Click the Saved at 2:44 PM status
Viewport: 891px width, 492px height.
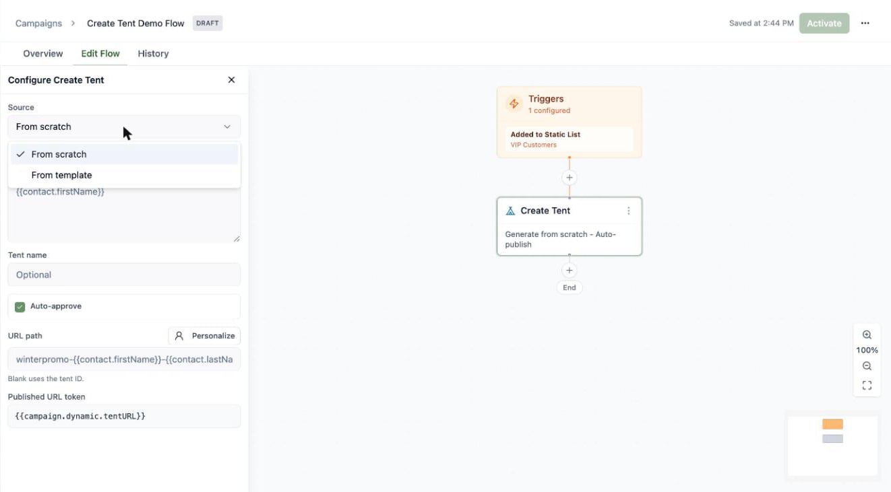tap(762, 23)
